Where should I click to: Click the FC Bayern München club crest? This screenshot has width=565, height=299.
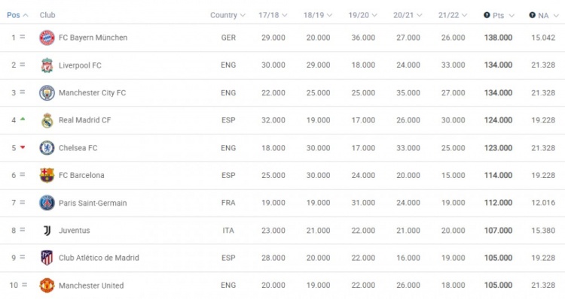tap(47, 38)
